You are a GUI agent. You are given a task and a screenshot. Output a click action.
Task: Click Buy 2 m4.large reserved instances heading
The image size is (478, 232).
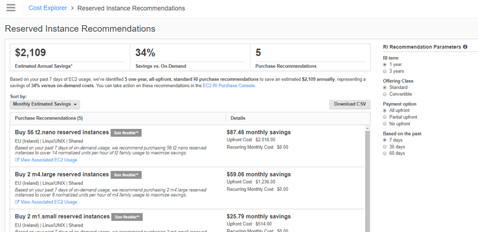62,174
